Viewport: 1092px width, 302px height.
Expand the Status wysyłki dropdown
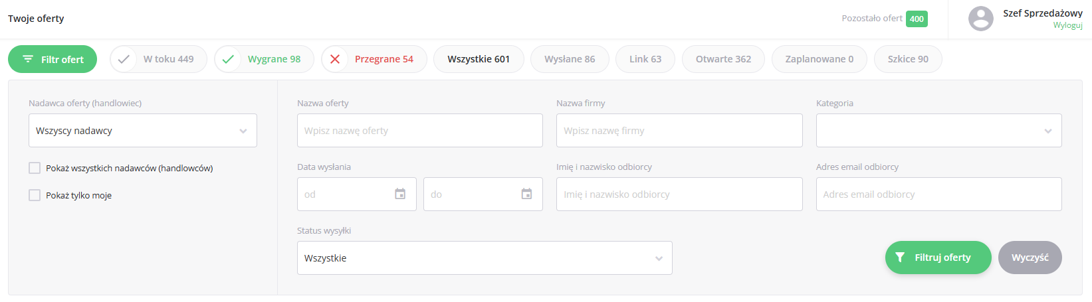coord(484,258)
